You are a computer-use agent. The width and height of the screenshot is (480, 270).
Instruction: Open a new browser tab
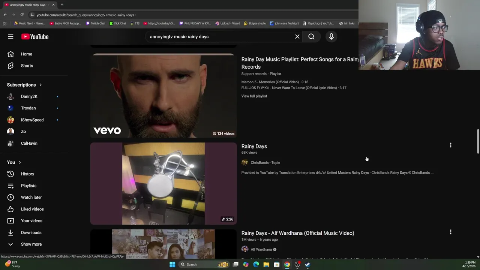62,4
